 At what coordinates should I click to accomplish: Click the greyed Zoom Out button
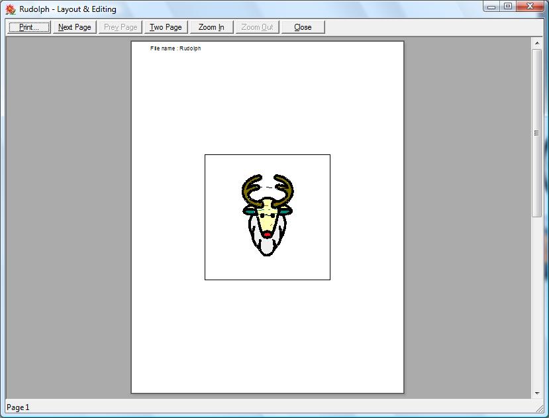point(257,27)
